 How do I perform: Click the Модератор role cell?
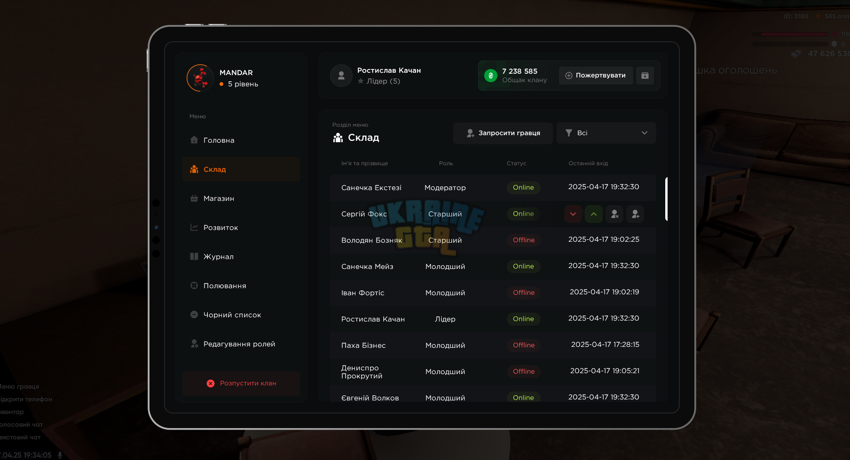(x=445, y=188)
